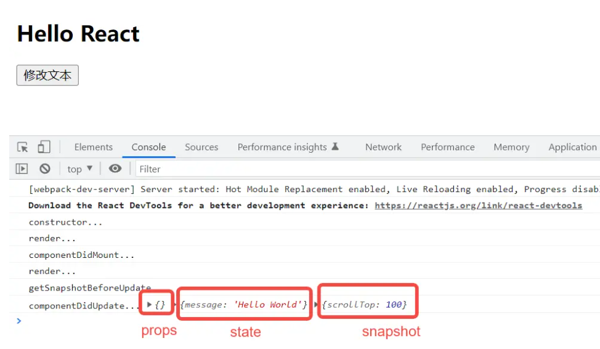Switch to the Application tab
The width and height of the screenshot is (600, 349).
click(572, 147)
